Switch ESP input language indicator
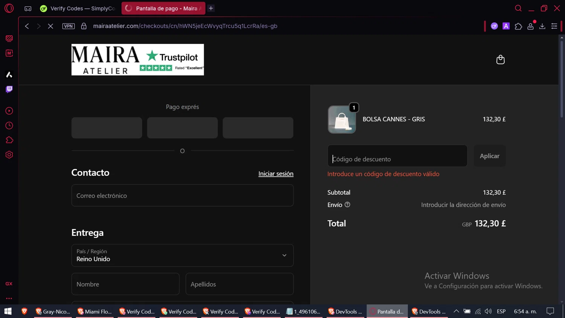 click(x=501, y=311)
